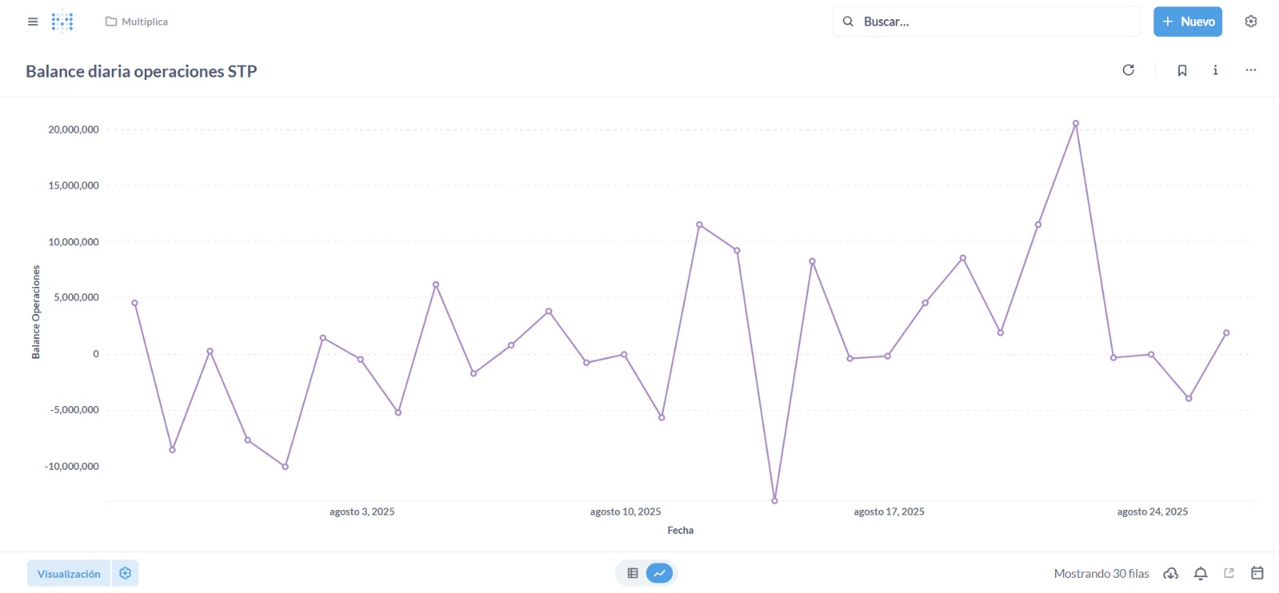Viewport: 1279px width, 593px height.
Task: Switch to line chart view
Action: (659, 573)
